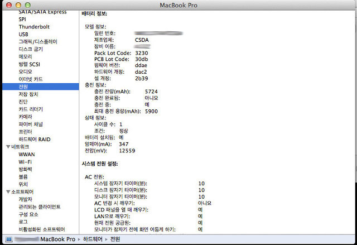357x245 pixels.
Task: Click the 조건 value 정상
Action: click(x=124, y=131)
